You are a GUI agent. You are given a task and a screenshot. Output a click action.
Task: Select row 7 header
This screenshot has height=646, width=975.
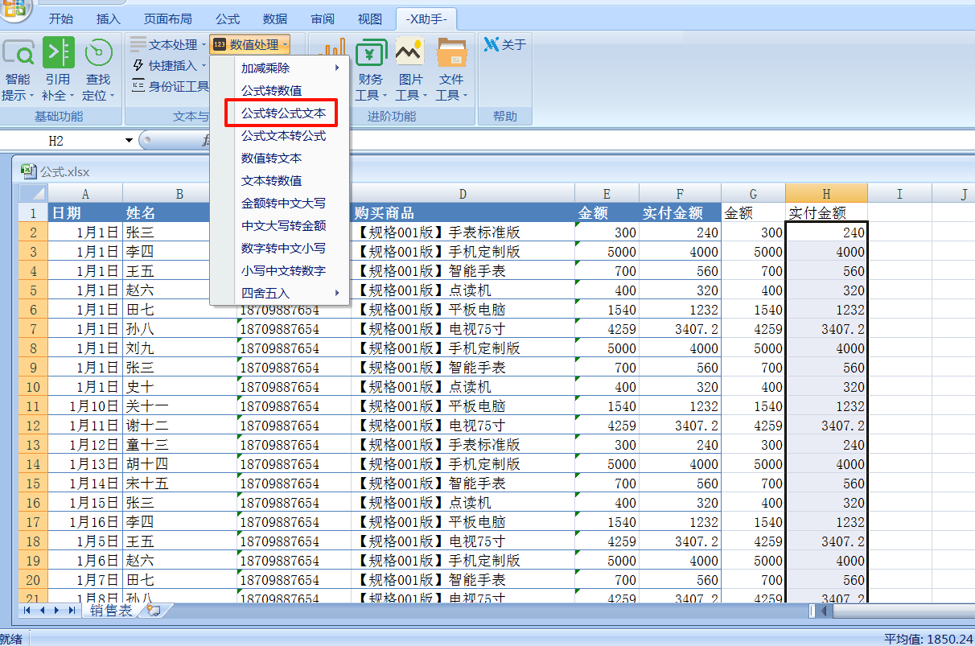click(x=34, y=329)
